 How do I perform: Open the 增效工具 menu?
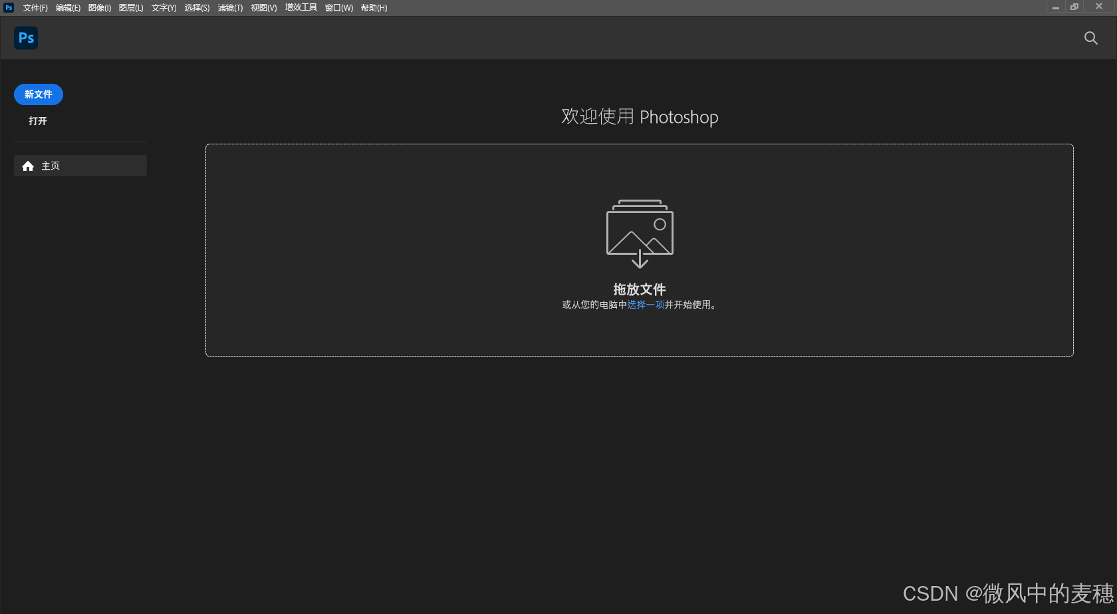[x=301, y=8]
